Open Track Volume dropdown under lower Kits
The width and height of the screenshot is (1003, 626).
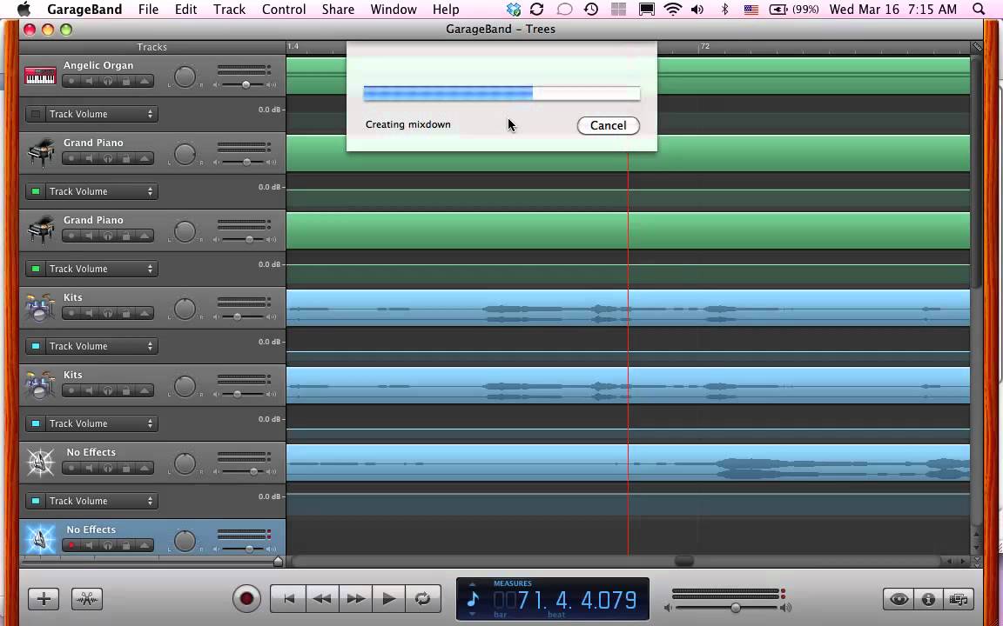point(101,423)
